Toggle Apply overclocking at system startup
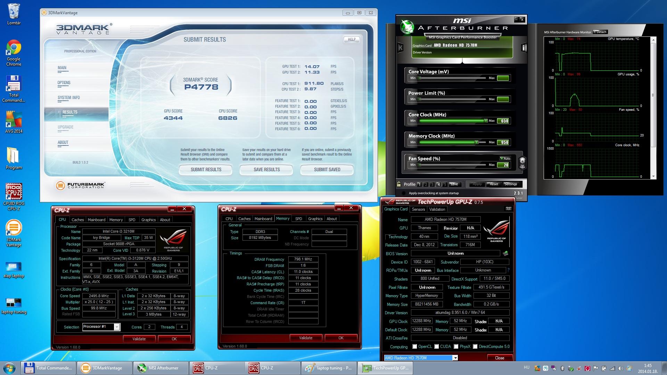This screenshot has height=375, width=667. [404, 193]
